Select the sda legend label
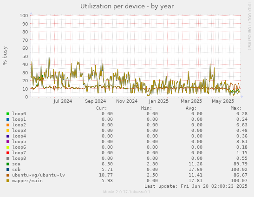Image resolution: width=254 pixels, height=197 pixels. pos(16,164)
